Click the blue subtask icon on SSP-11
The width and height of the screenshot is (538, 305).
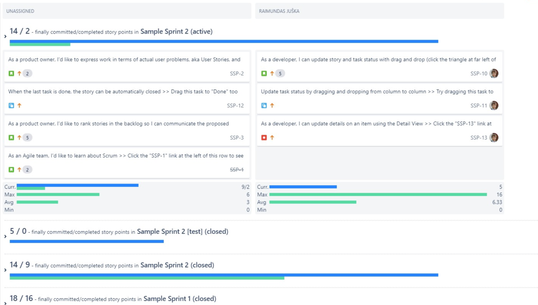point(264,105)
